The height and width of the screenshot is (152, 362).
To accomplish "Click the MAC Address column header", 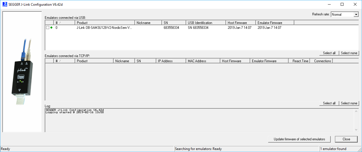I will coord(203,61).
